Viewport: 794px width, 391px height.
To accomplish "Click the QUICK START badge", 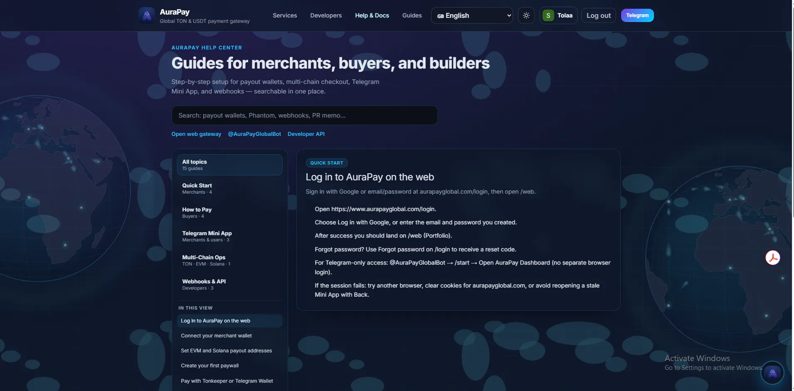I will (327, 163).
